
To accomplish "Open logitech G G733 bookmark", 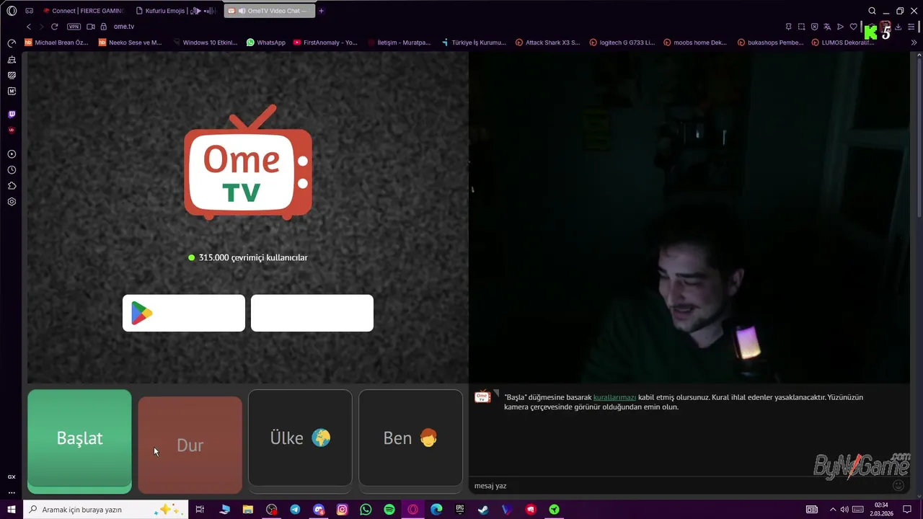I will (622, 43).
